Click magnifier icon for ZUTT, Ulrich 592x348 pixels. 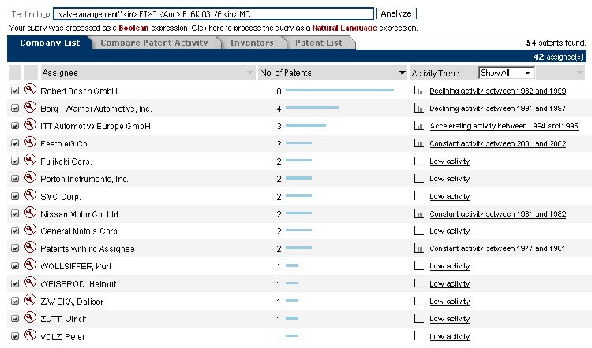click(x=30, y=317)
